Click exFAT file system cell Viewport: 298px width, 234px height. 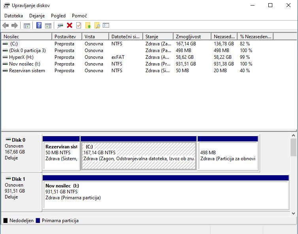click(x=118, y=57)
